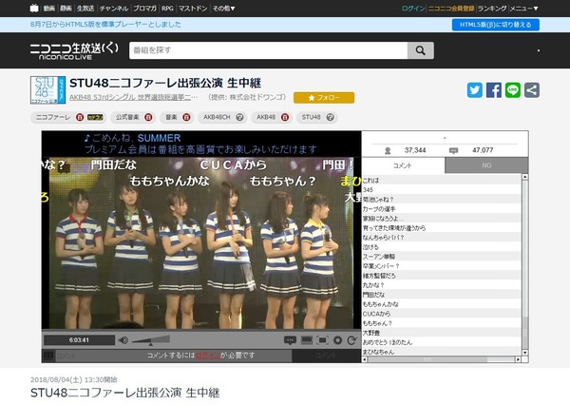
Task: Open the comment command grid icon
Action: [x=48, y=356]
